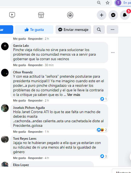Like Joseluis Pichon Aguila's comment via Me gusta

tap(19, 132)
